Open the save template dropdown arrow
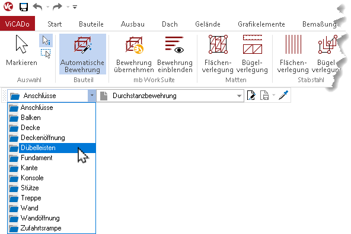 (273, 96)
